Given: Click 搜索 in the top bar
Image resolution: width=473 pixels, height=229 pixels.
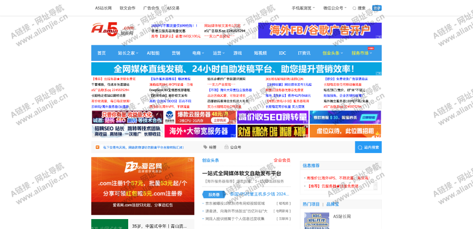Looking at the screenshot, I should coord(359,8).
